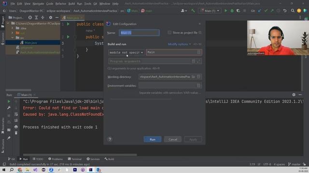Click Clear All trash icon in Run console
309x173 pixels.
(16, 133)
